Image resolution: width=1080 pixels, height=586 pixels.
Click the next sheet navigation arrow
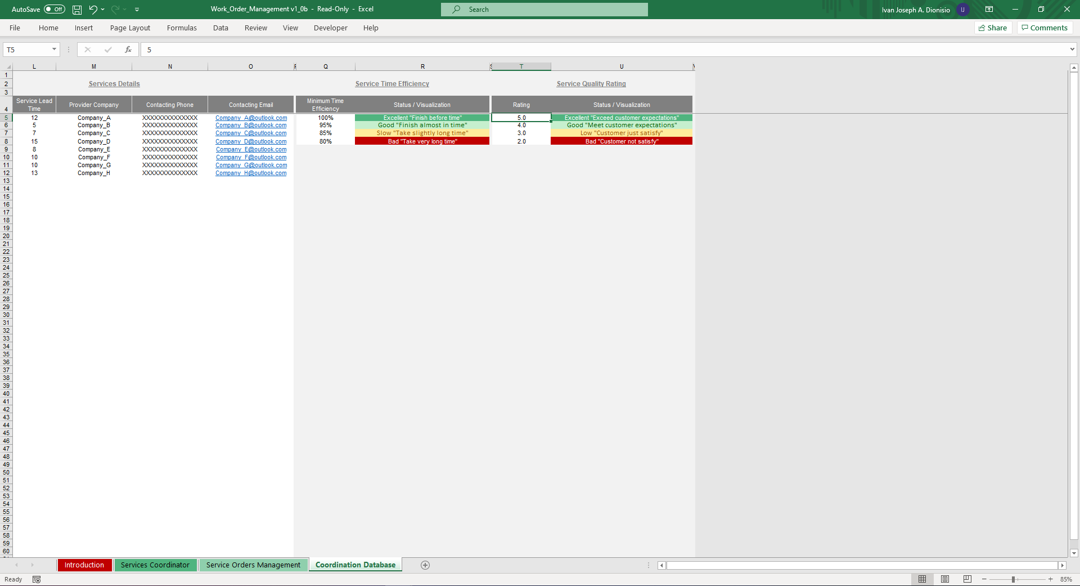32,565
